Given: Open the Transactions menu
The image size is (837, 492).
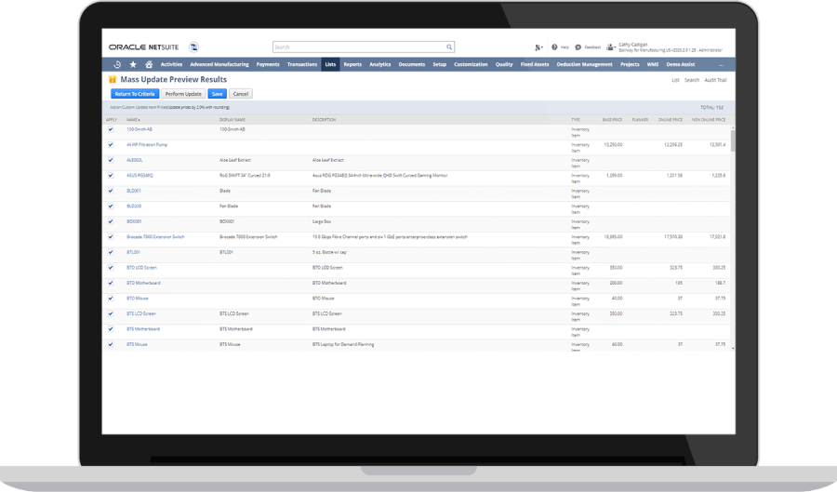Looking at the screenshot, I should (302, 64).
